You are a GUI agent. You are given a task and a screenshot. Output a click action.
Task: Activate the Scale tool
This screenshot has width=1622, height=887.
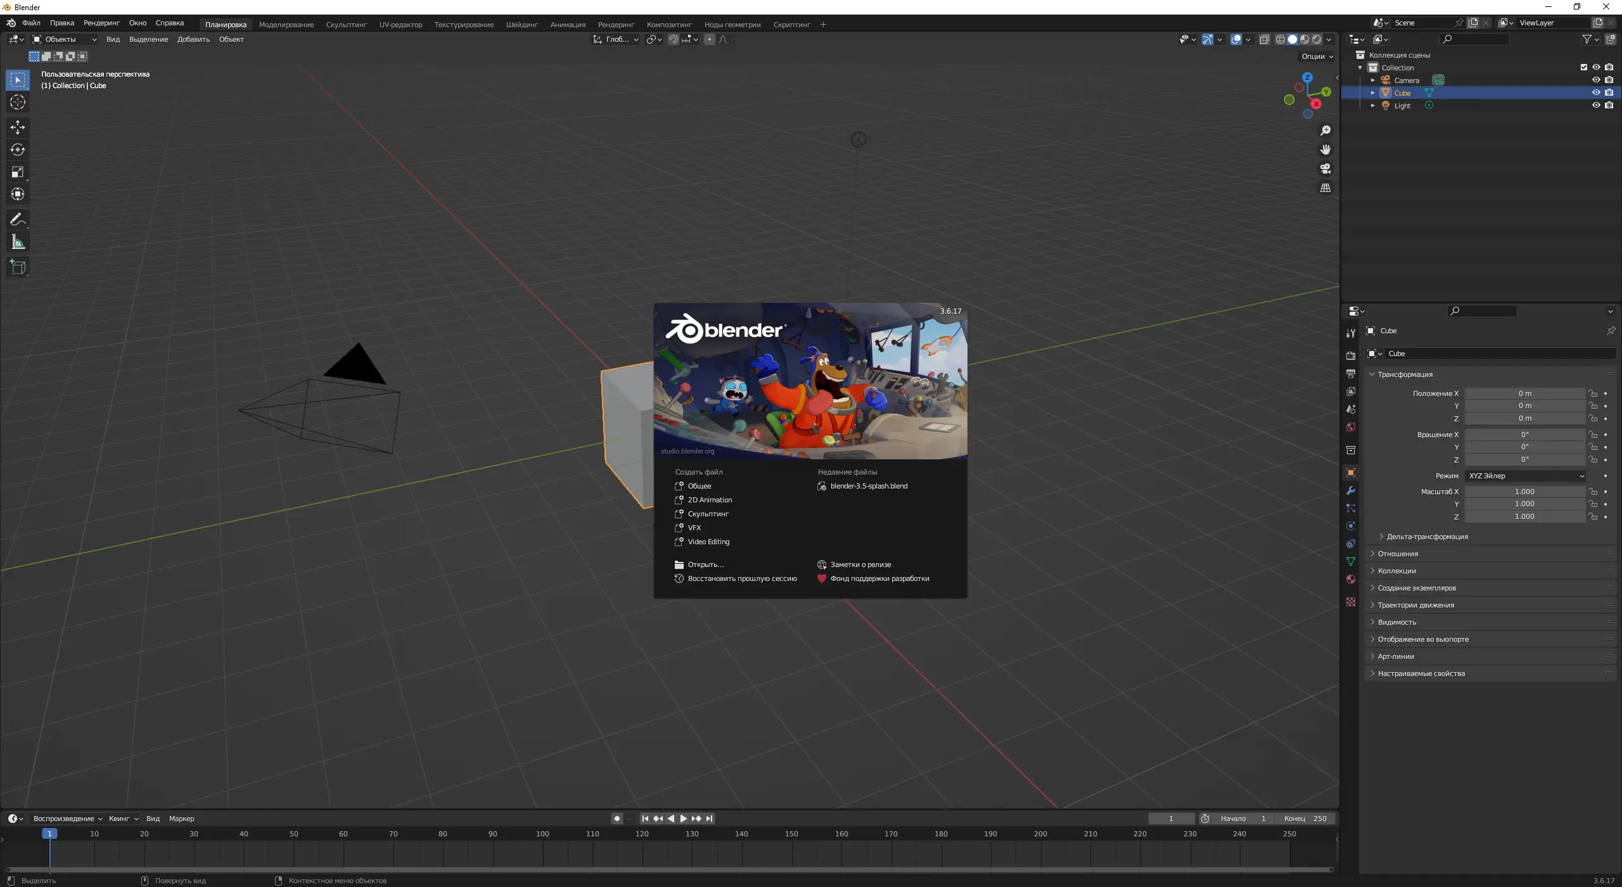point(18,172)
